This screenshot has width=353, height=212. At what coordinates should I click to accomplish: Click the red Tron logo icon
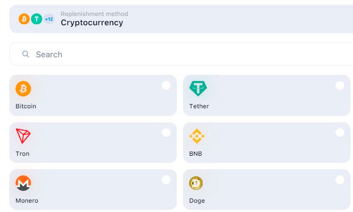(23, 136)
